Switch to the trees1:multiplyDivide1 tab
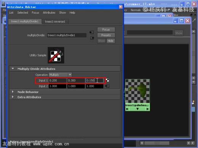 pyautogui.click(x=25, y=21)
